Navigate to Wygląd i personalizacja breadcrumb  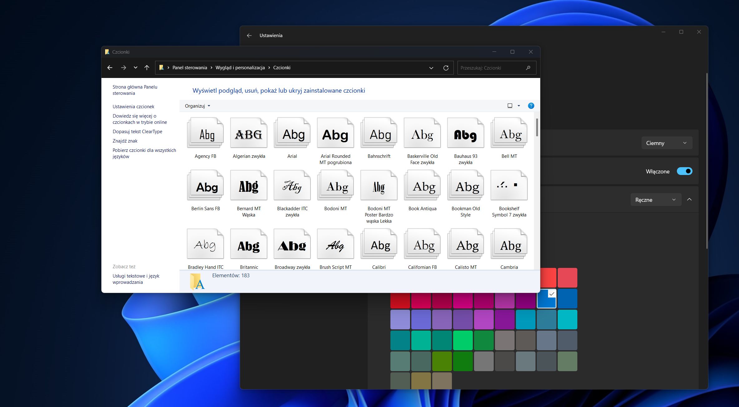240,68
